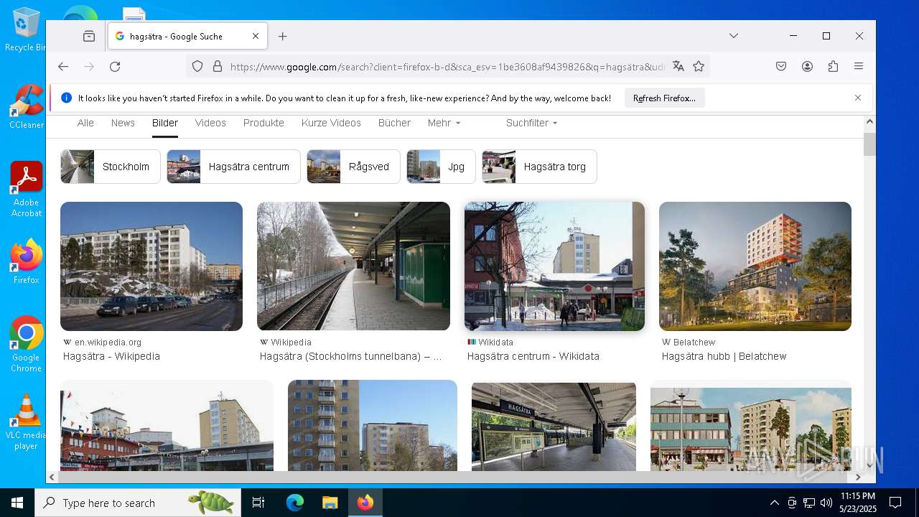Click the tracking protection shield icon

pos(197,67)
